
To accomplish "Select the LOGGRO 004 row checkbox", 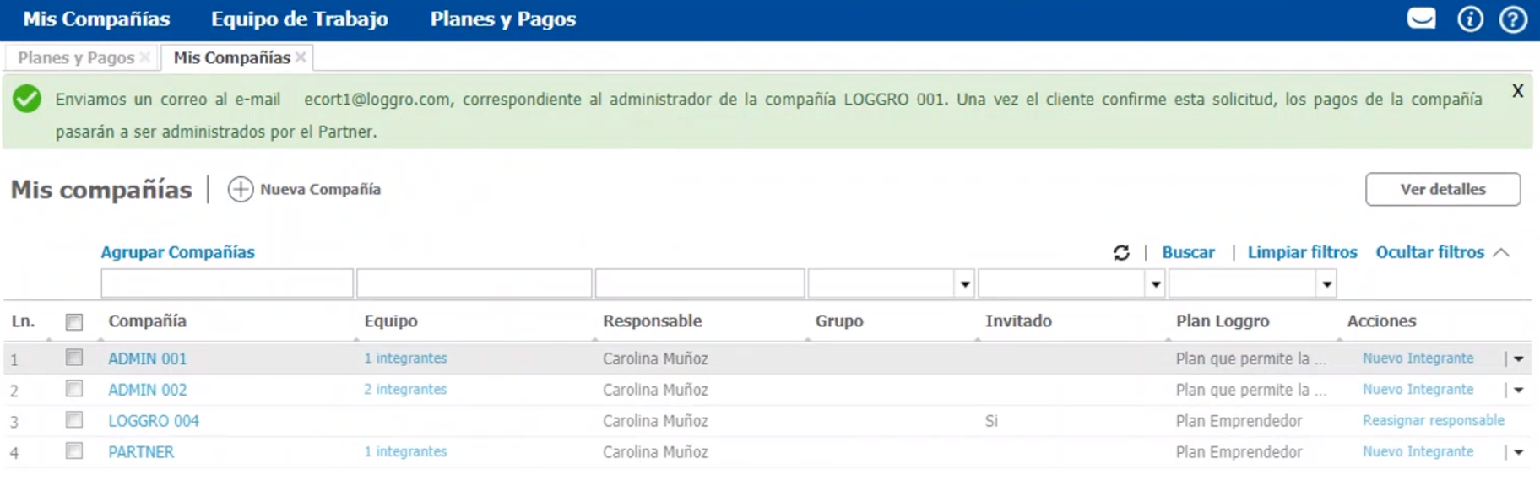I will (x=74, y=420).
